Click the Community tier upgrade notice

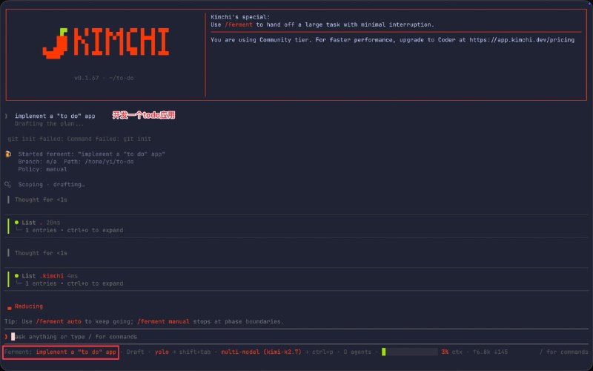(x=393, y=40)
